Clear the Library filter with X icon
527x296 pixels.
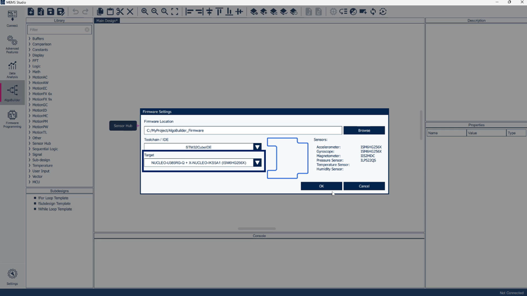pos(87,30)
